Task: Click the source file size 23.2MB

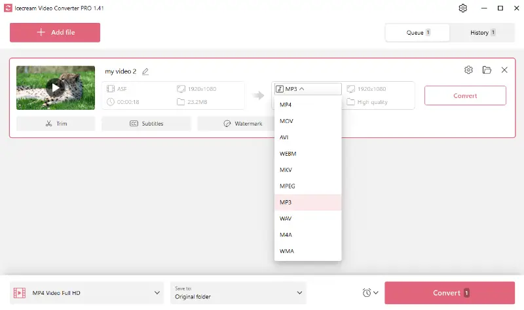Action: (197, 102)
